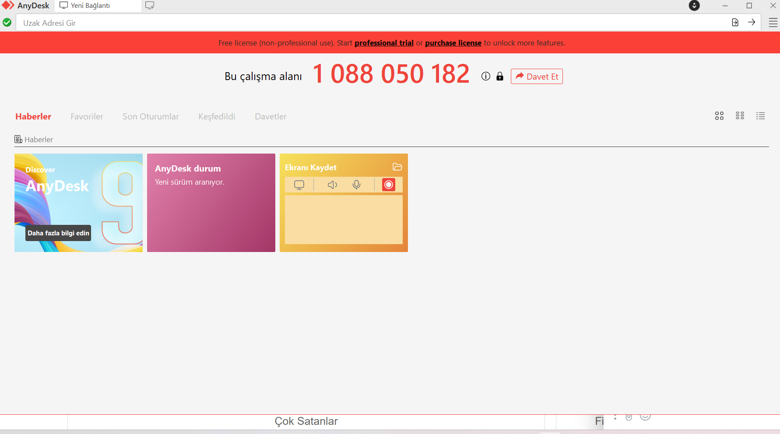The image size is (780, 434).
Task: Open the recordings folder icon
Action: click(x=397, y=167)
